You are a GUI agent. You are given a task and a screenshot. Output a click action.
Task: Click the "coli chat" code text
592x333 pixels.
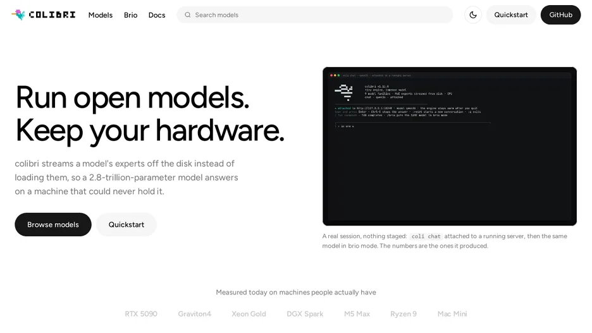(426, 236)
